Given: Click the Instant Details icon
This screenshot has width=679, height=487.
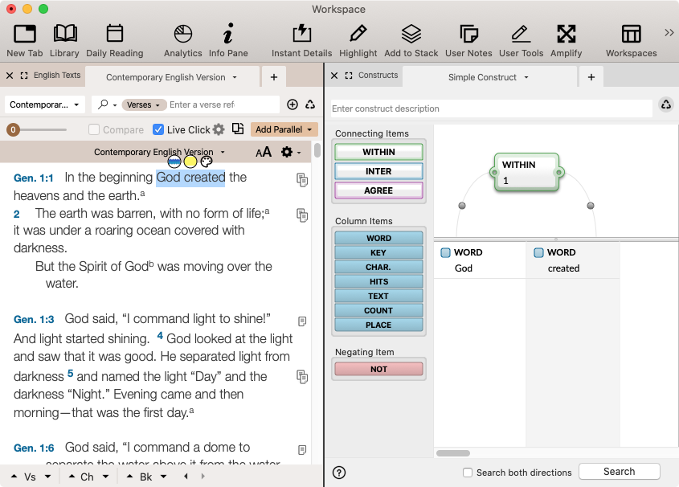Looking at the screenshot, I should click(x=301, y=39).
